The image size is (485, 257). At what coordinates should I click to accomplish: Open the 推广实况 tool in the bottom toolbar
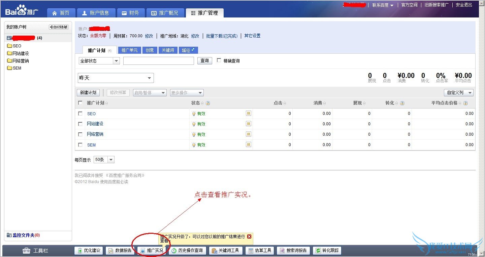[152, 251]
